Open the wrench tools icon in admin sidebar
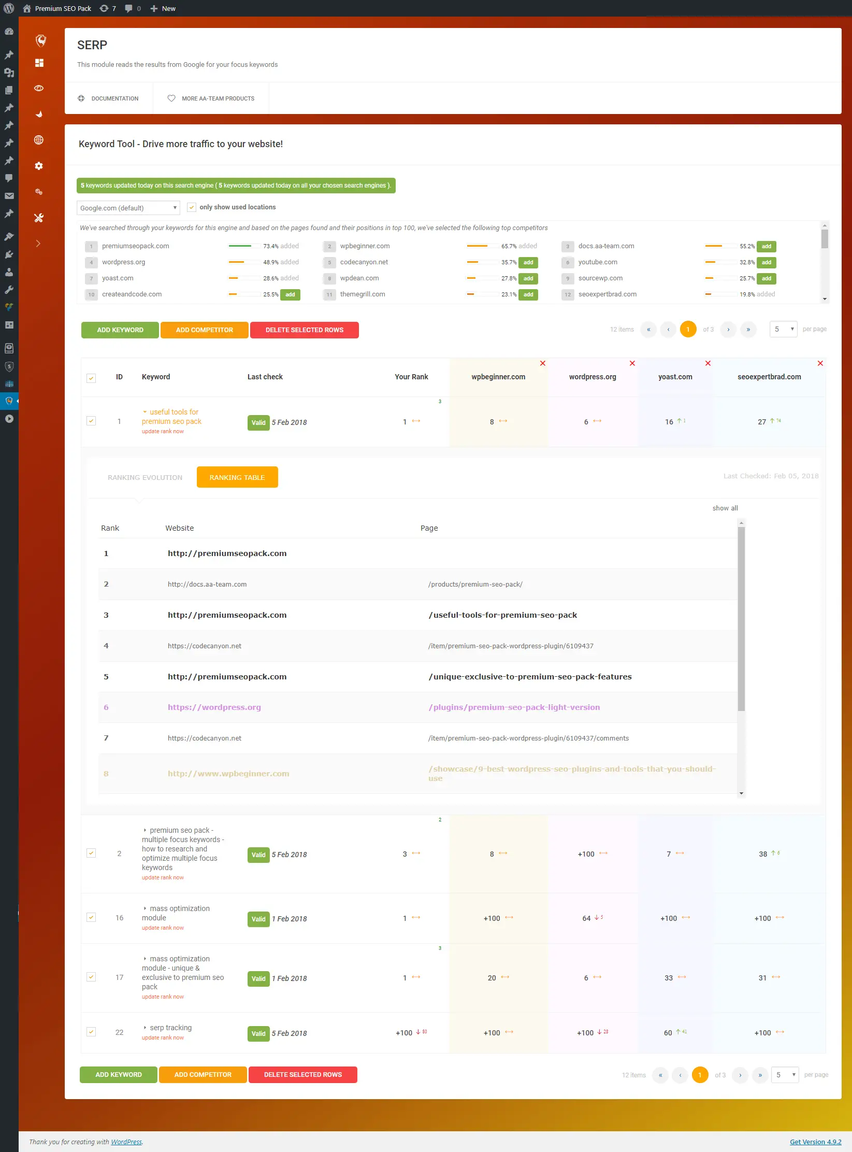 (9, 290)
